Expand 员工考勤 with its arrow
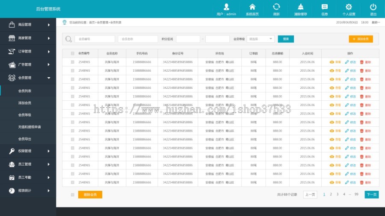The height and width of the screenshot is (216, 385). [49, 178]
